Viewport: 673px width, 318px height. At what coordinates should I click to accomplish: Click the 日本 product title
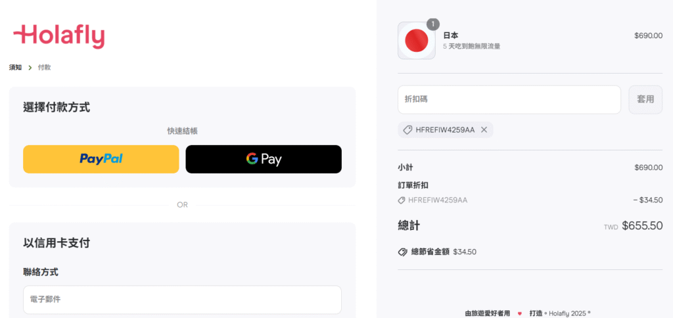pyautogui.click(x=451, y=35)
